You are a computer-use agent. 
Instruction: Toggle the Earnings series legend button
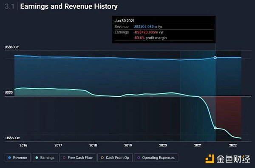click(x=45, y=158)
